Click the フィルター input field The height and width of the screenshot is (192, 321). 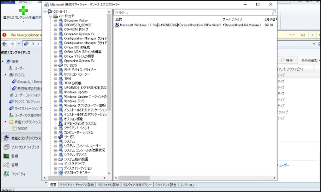[x=192, y=12]
